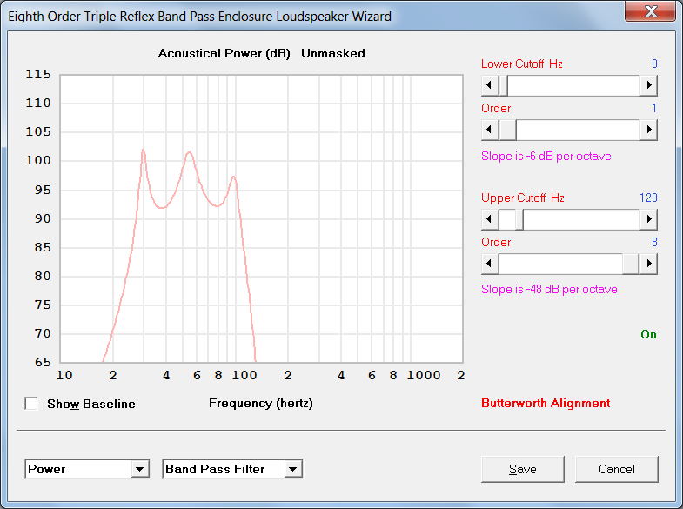683x509 pixels.
Task: Click the Acoustical Power (dB) chart title
Action: pyautogui.click(x=224, y=54)
